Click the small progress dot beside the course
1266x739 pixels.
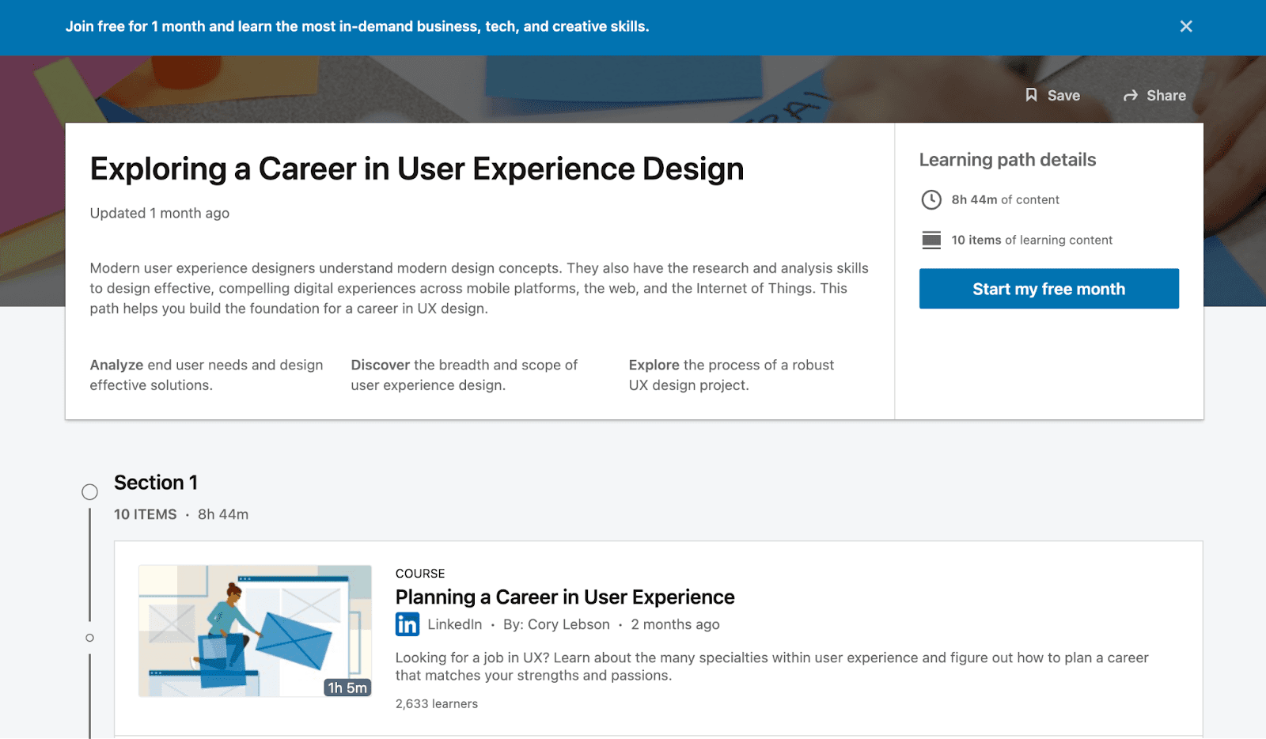coord(89,637)
